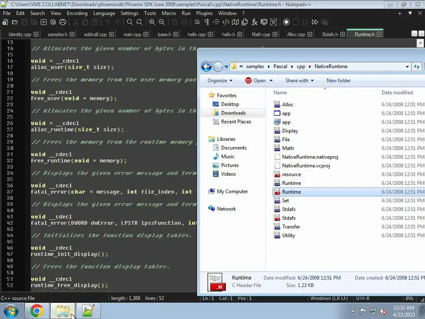This screenshot has height=319, width=425.
Task: Expand the address bar history dropdown
Action: [x=407, y=67]
